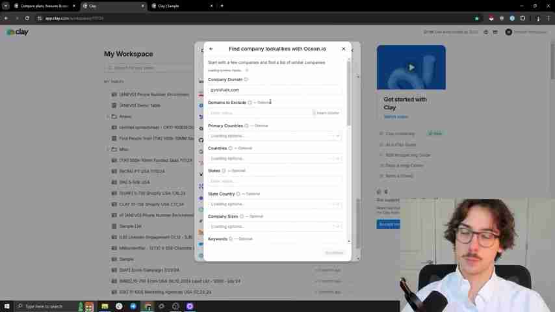Expand the Anevo folder
The width and height of the screenshot is (555, 312).
pyautogui.click(x=108, y=116)
